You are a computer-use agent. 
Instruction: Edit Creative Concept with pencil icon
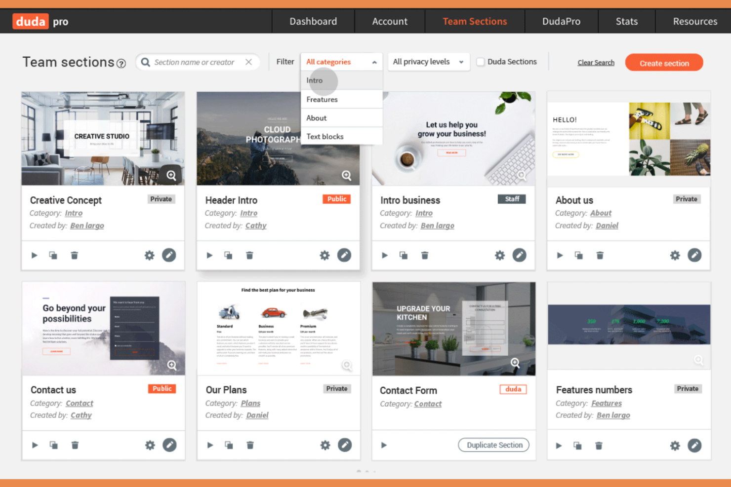point(169,255)
